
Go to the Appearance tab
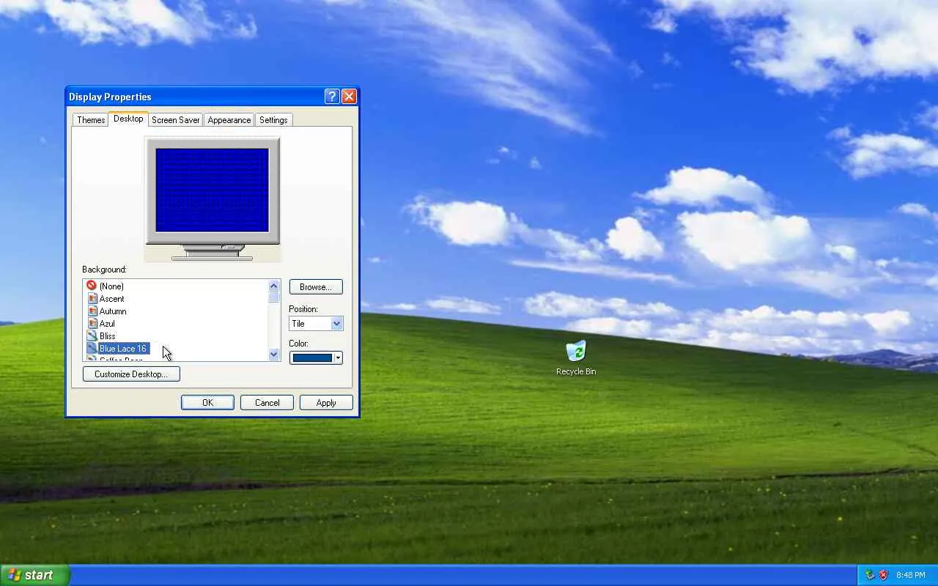point(229,120)
